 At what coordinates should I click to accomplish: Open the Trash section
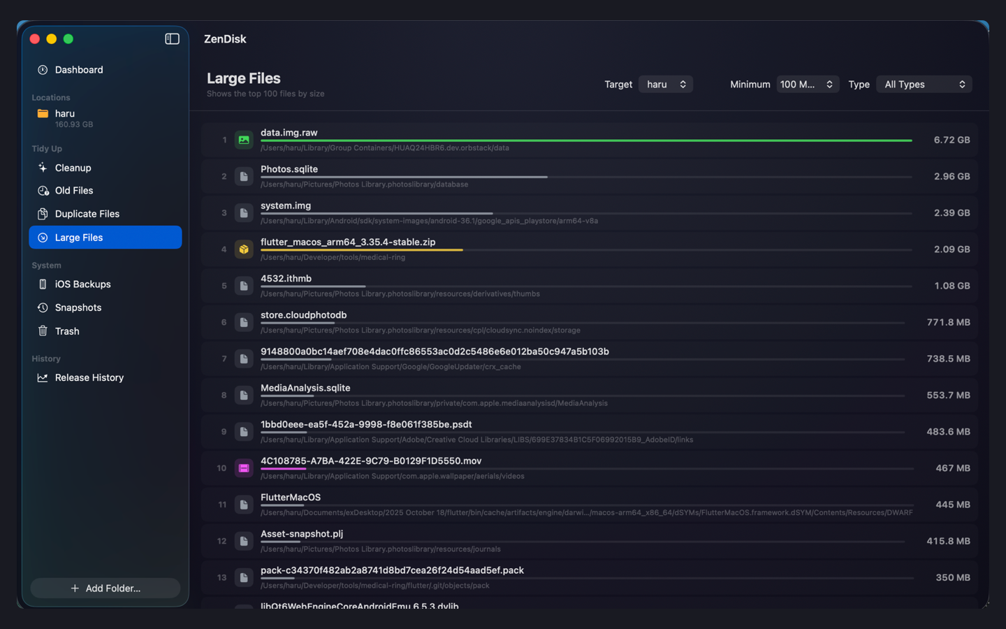105,331
